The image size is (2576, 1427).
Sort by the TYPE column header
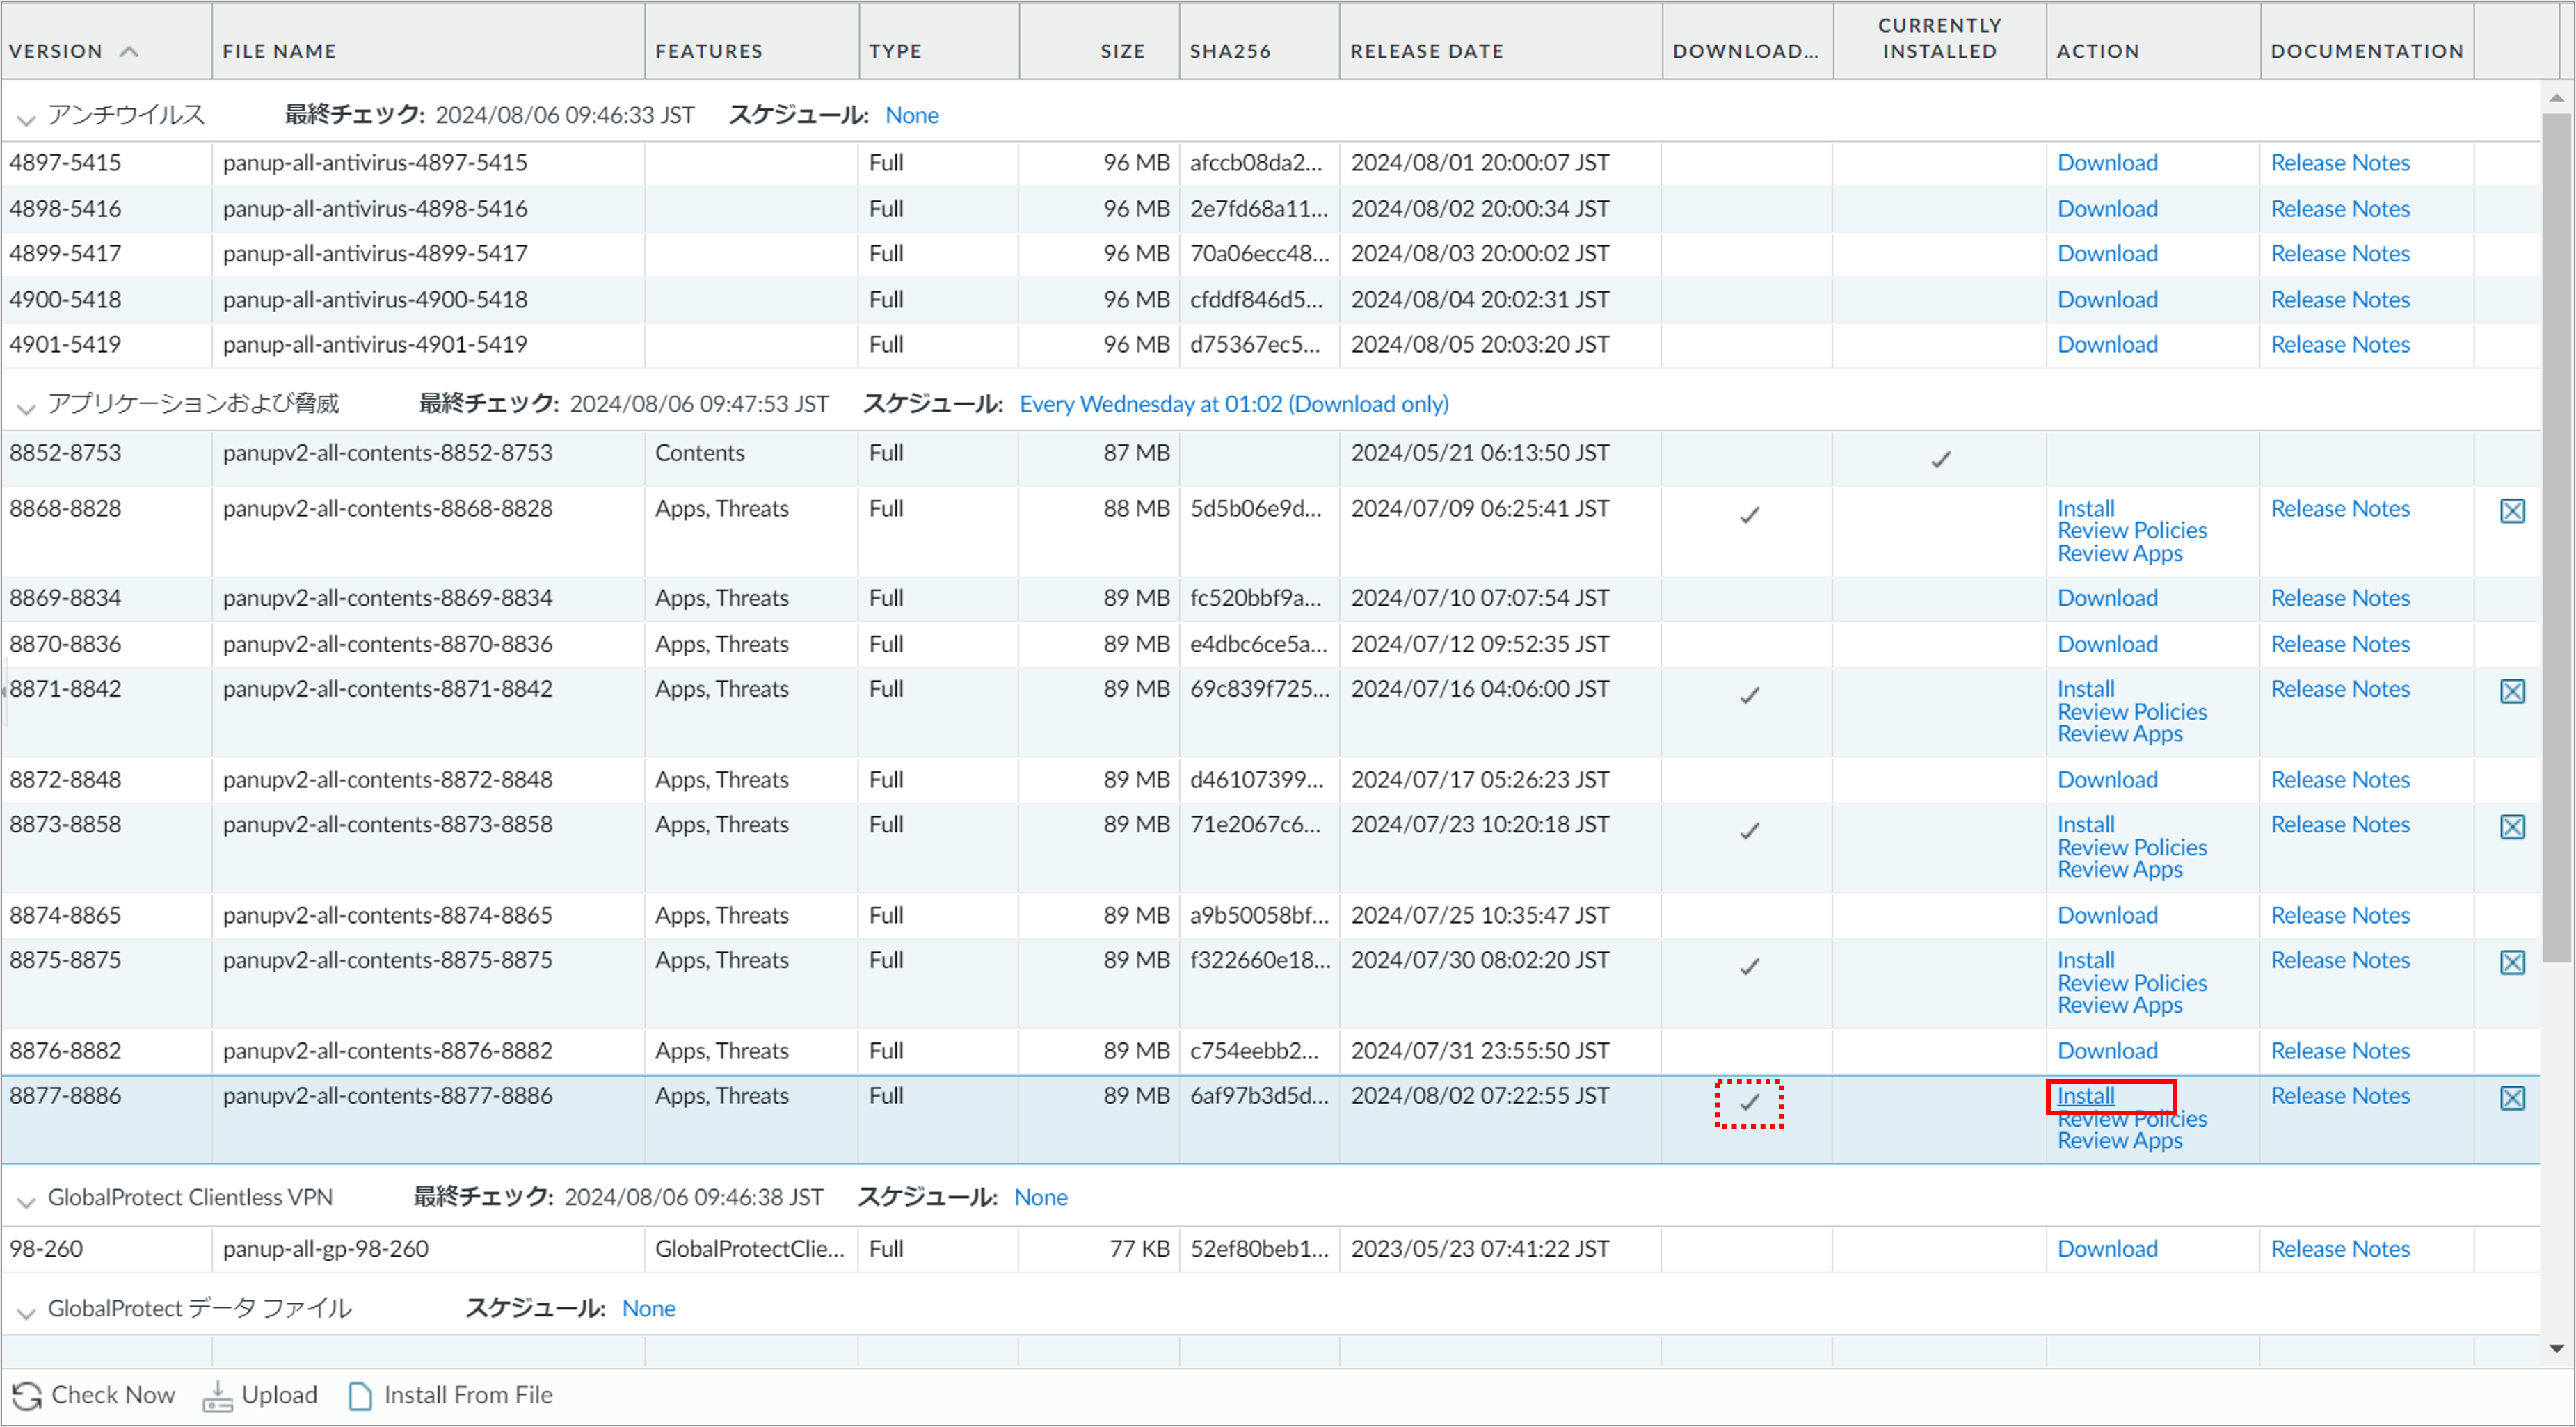tap(895, 51)
